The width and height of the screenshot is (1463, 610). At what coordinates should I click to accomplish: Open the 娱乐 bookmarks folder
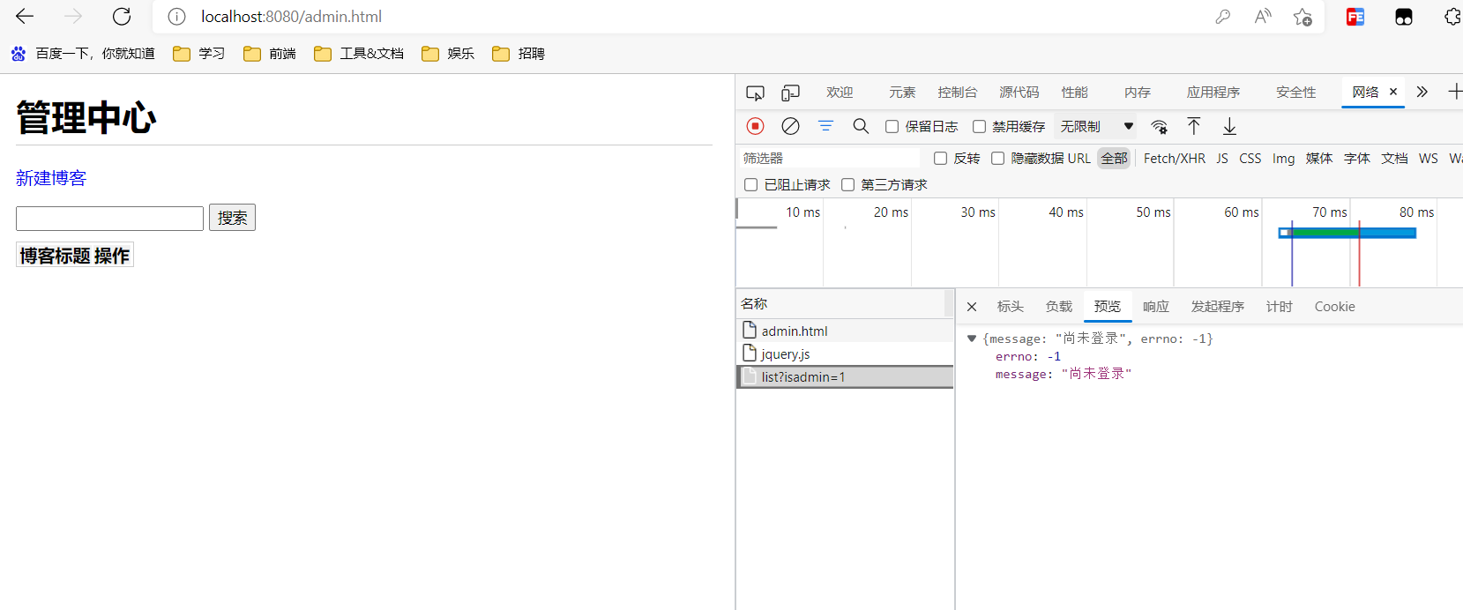[448, 54]
